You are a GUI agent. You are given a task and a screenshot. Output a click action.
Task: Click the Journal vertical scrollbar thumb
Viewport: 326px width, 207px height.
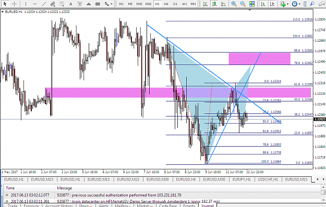pos(323,193)
